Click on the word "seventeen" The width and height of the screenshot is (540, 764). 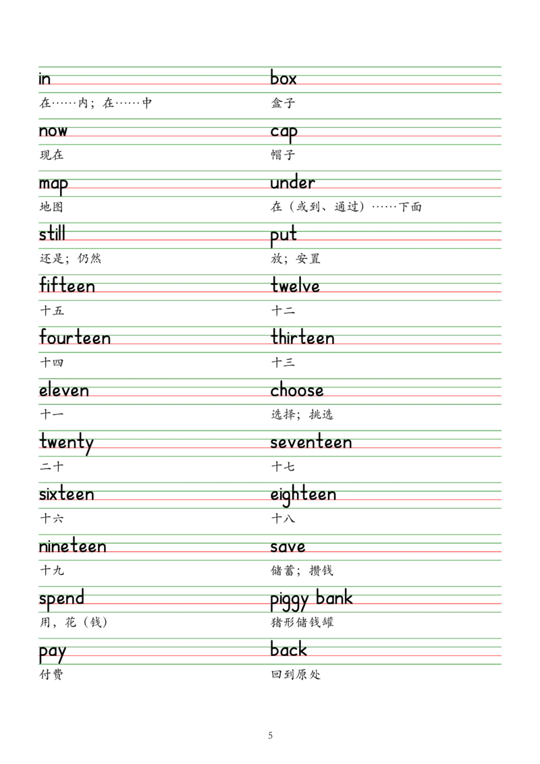pyautogui.click(x=310, y=443)
